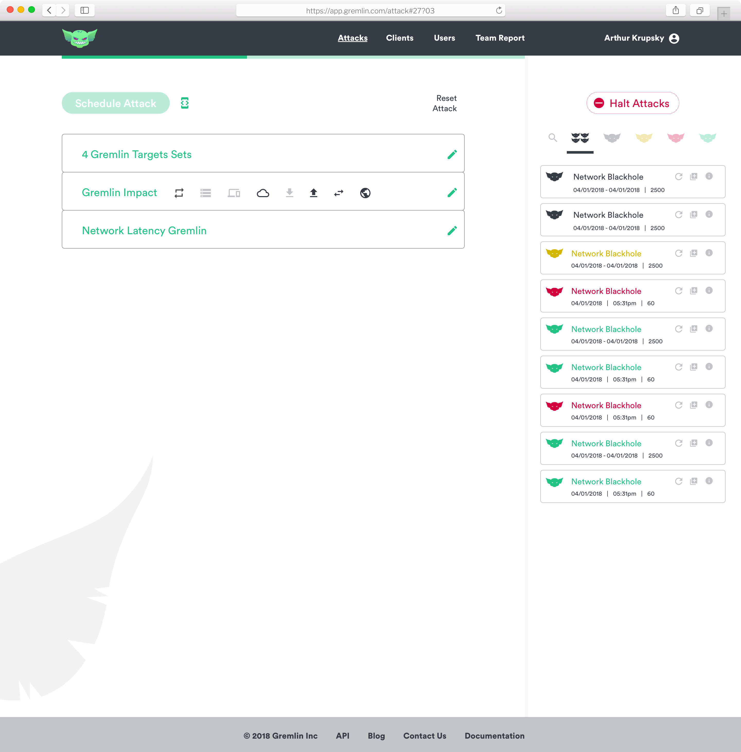Image resolution: width=741 pixels, height=752 pixels.
Task: Open the Attacks navigation tab
Action: pyautogui.click(x=352, y=38)
